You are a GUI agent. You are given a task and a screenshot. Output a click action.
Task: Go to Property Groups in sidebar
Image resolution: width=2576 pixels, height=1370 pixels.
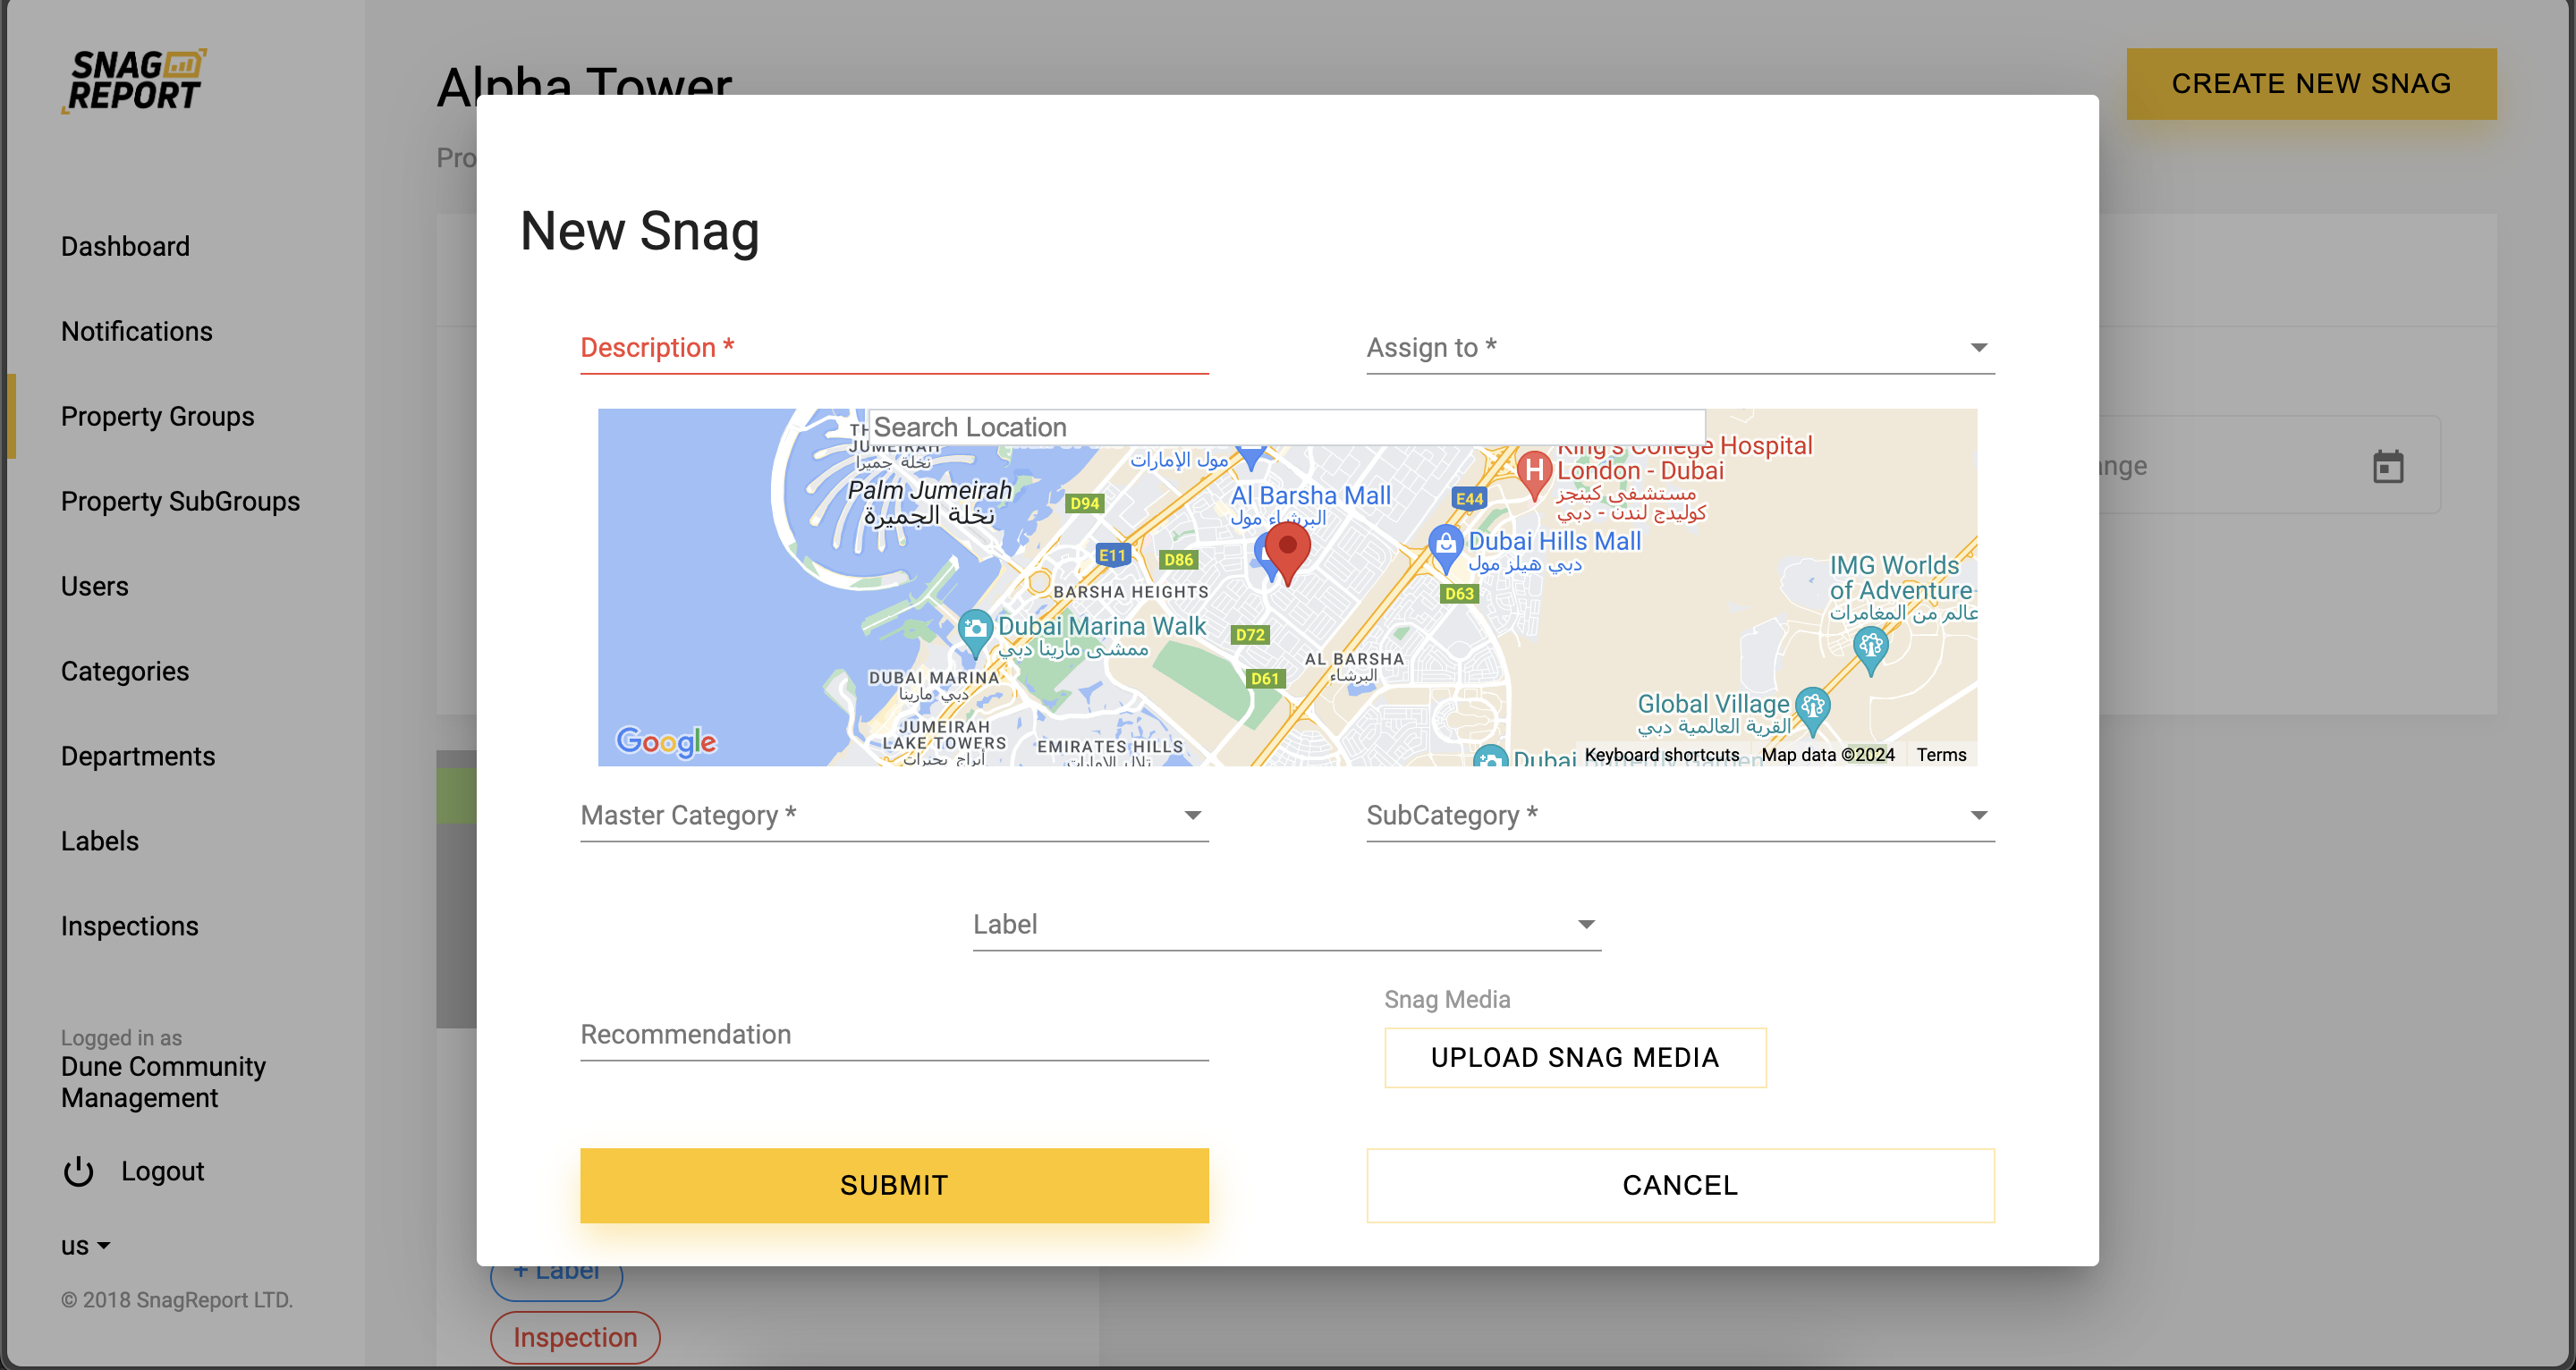(x=158, y=416)
